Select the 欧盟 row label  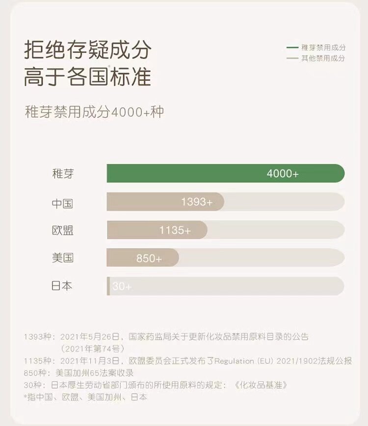coord(62,230)
